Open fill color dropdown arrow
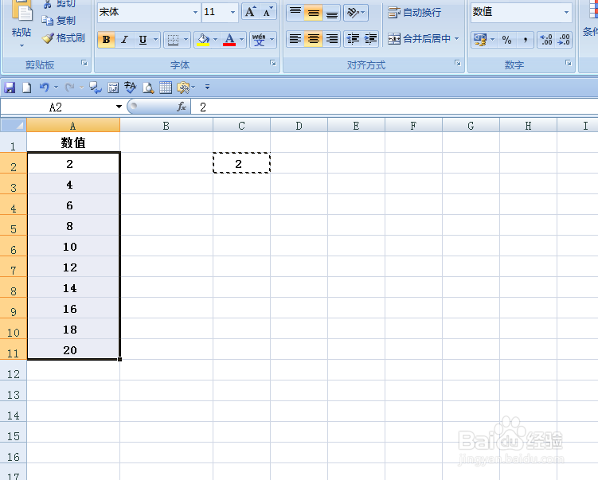This screenshot has height=480, width=598. [215, 40]
